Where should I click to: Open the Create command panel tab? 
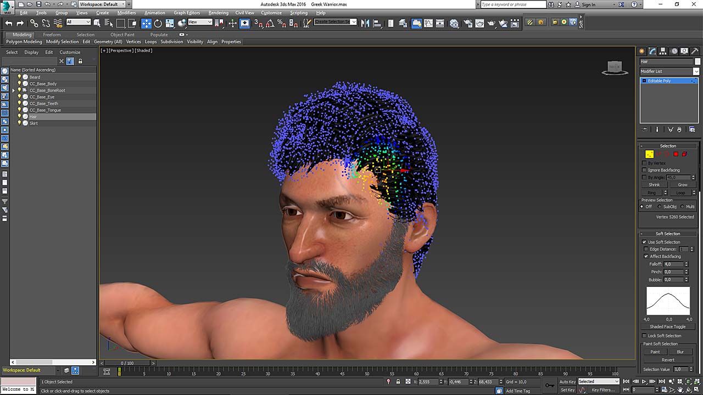tap(642, 51)
